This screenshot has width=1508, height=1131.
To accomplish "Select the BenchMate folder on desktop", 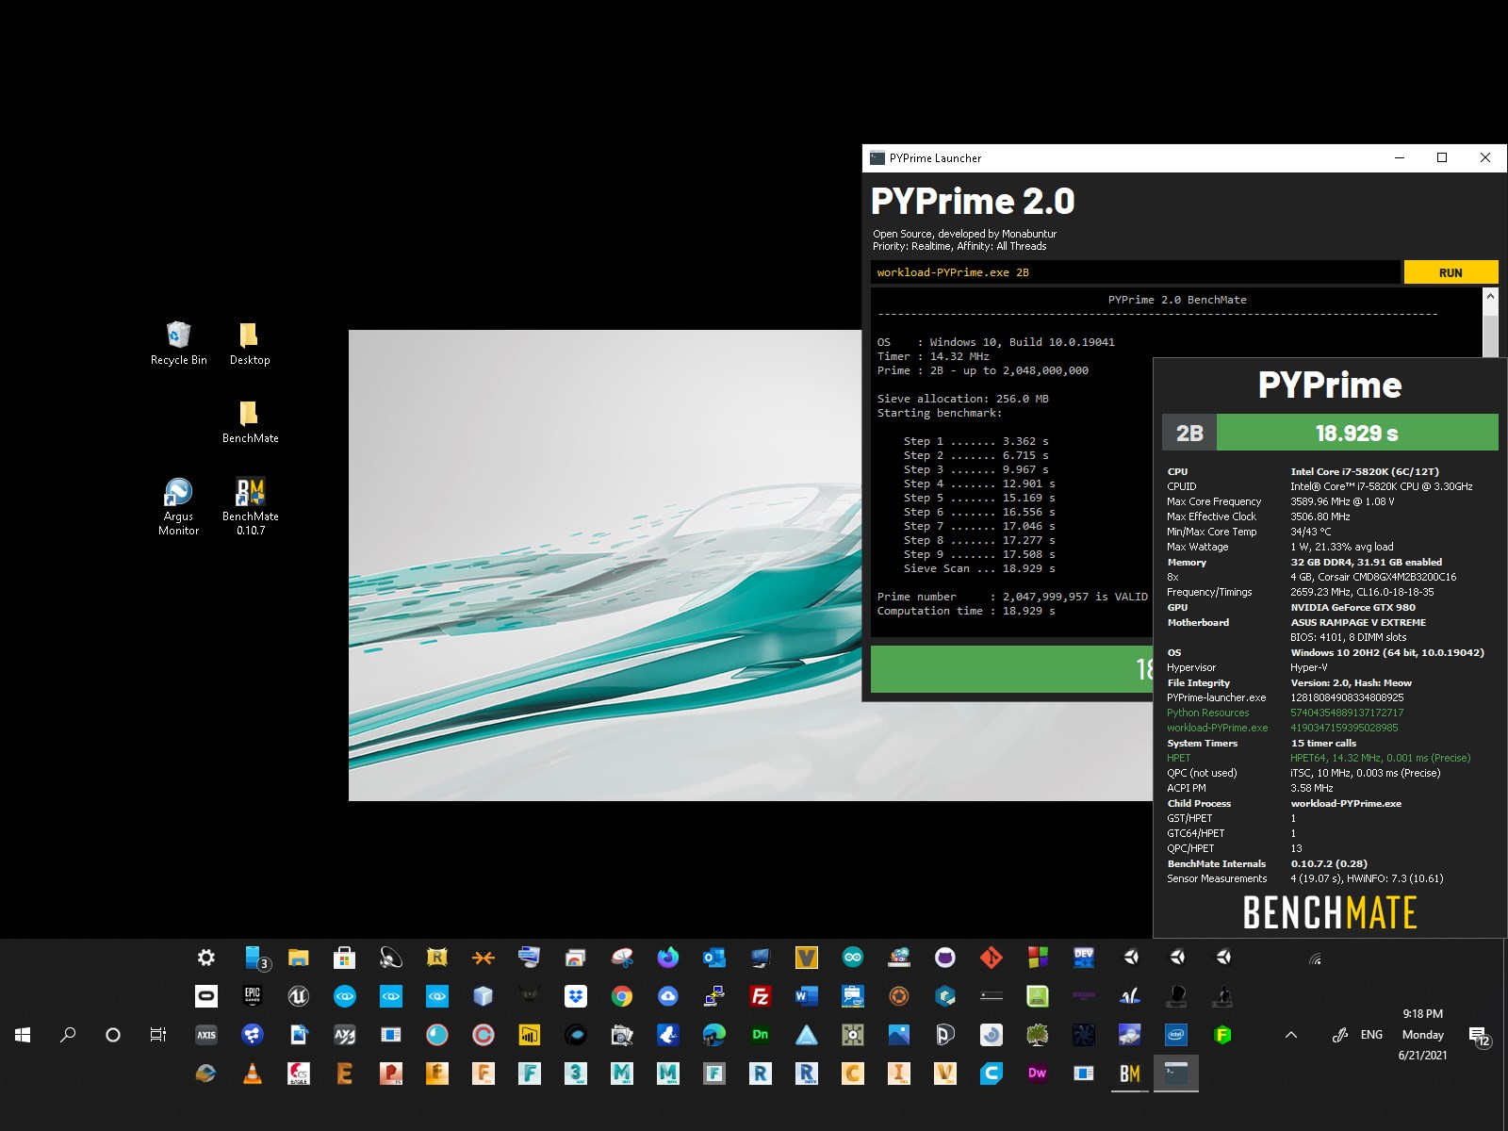I will tap(250, 421).
